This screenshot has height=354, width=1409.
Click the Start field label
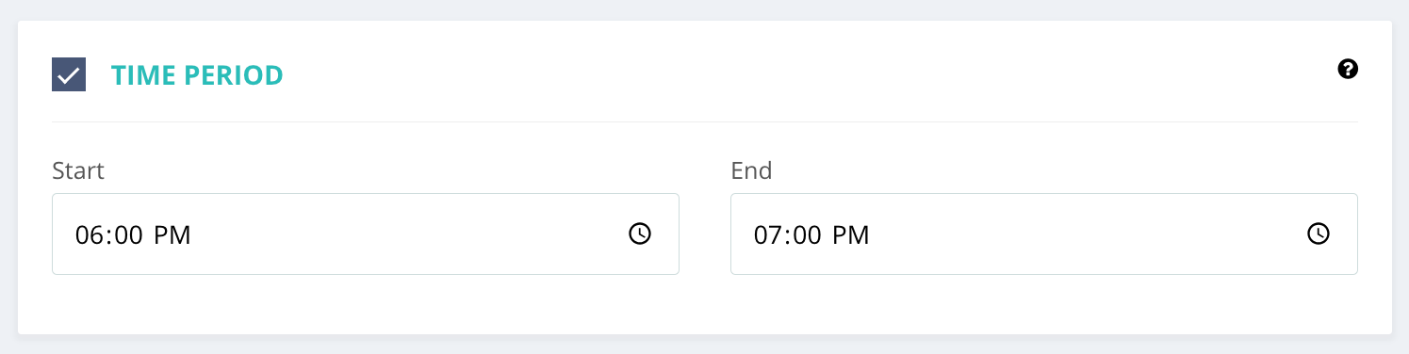78,170
